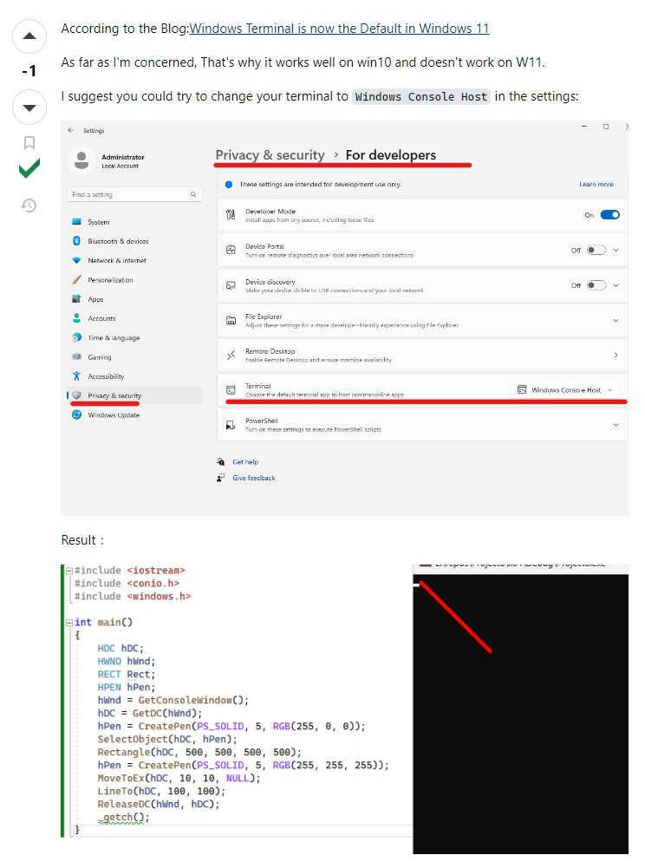This screenshot has height=868, width=645.
Task: Click the search magnifier in Find a setting
Action: pos(193,194)
